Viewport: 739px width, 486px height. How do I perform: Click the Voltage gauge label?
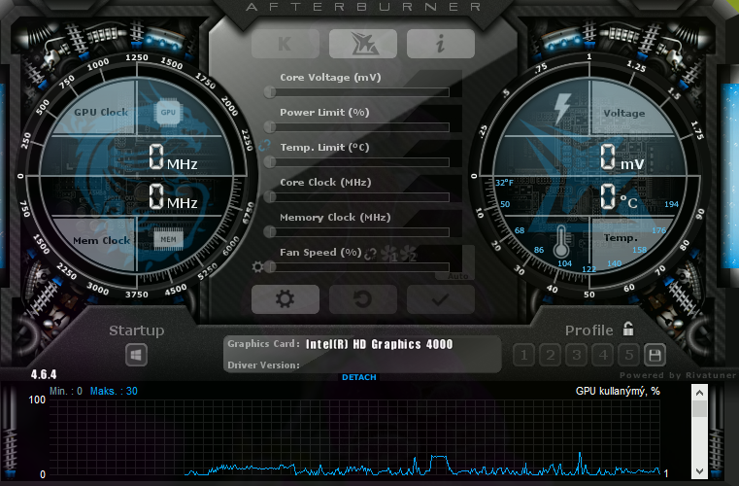[624, 114]
